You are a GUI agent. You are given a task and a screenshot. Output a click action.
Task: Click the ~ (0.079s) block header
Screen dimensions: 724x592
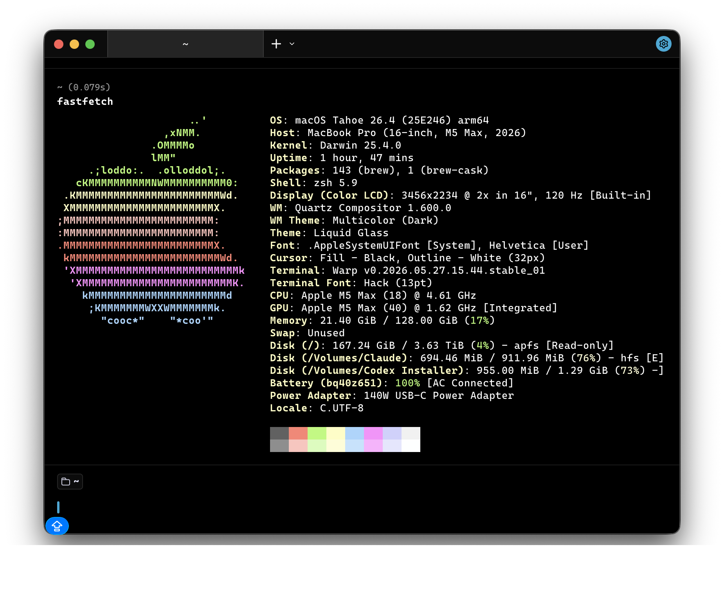click(84, 87)
